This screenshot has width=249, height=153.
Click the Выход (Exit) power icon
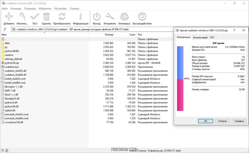point(97,17)
